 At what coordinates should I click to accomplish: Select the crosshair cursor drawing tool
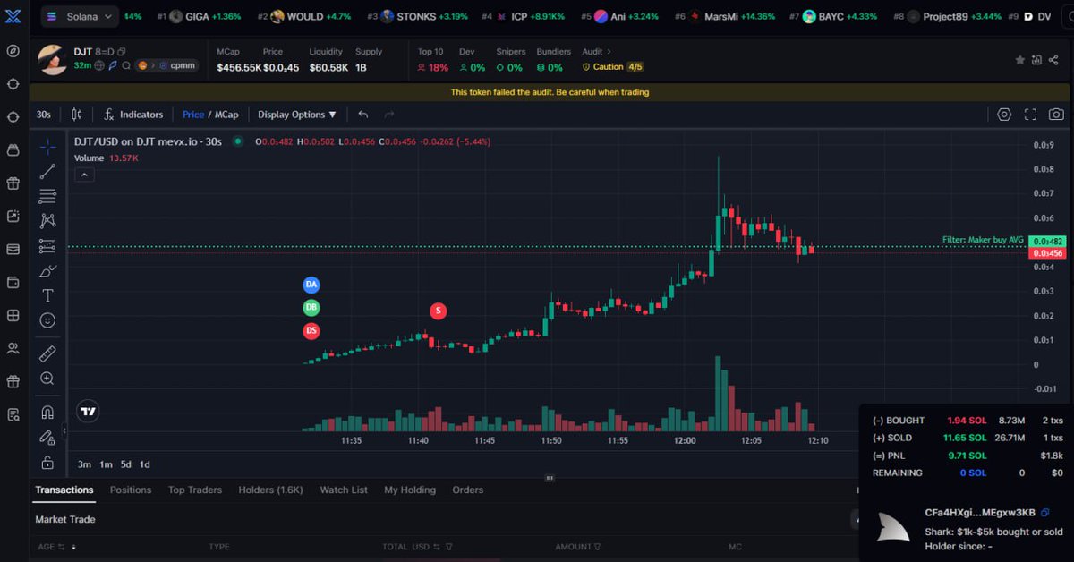pos(47,146)
